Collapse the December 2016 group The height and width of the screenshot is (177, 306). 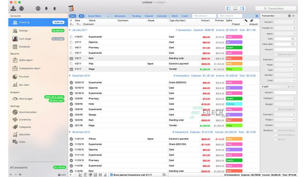pyautogui.click(x=70, y=76)
